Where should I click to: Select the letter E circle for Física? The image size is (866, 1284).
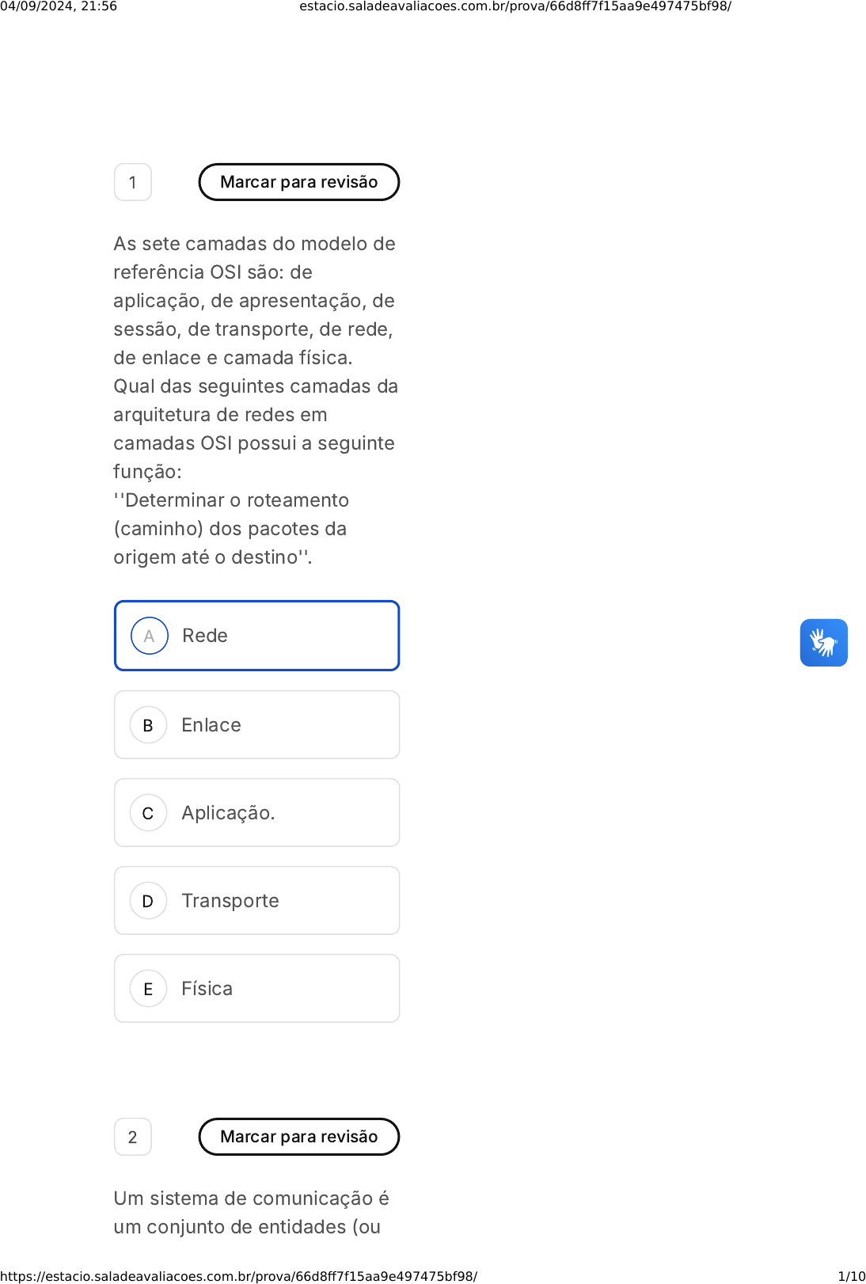tap(148, 989)
